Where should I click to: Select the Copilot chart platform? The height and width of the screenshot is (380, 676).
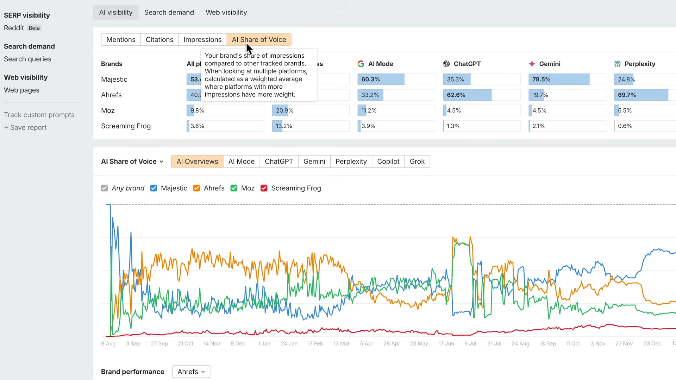(388, 161)
